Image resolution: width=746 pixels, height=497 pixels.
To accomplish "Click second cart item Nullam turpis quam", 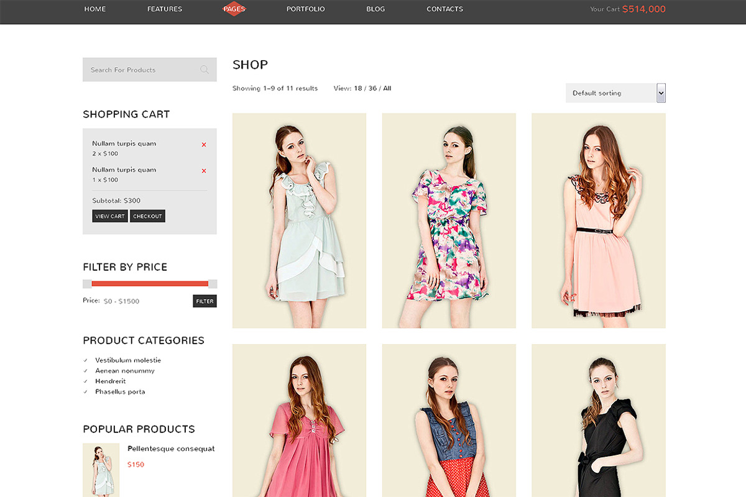I will pos(124,170).
